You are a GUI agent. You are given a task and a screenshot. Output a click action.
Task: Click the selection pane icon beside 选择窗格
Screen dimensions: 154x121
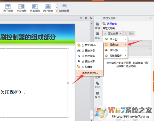pos(104,24)
